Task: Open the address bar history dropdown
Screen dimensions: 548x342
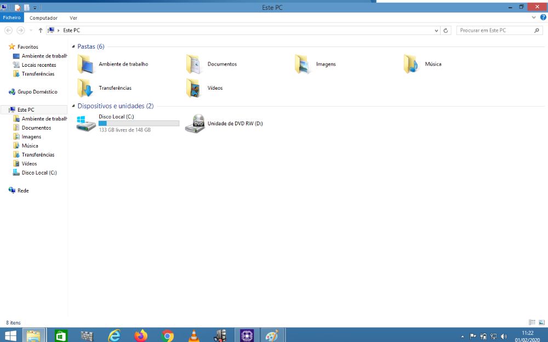Action: click(437, 31)
